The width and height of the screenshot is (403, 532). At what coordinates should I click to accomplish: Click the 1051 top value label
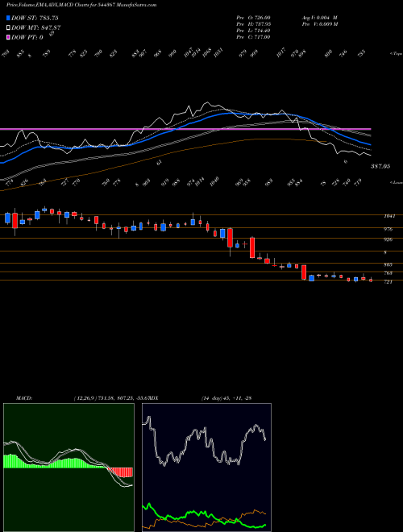(218, 53)
